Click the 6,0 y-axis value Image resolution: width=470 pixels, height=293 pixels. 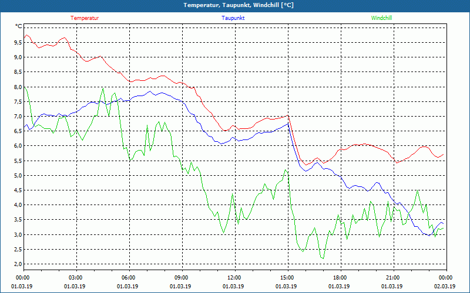[x=18, y=146]
